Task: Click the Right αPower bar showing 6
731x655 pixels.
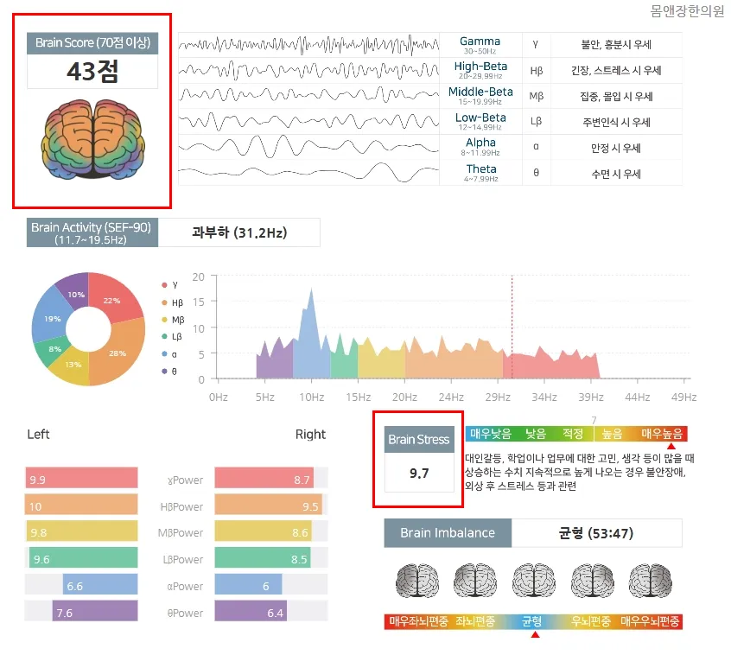Action: (248, 585)
